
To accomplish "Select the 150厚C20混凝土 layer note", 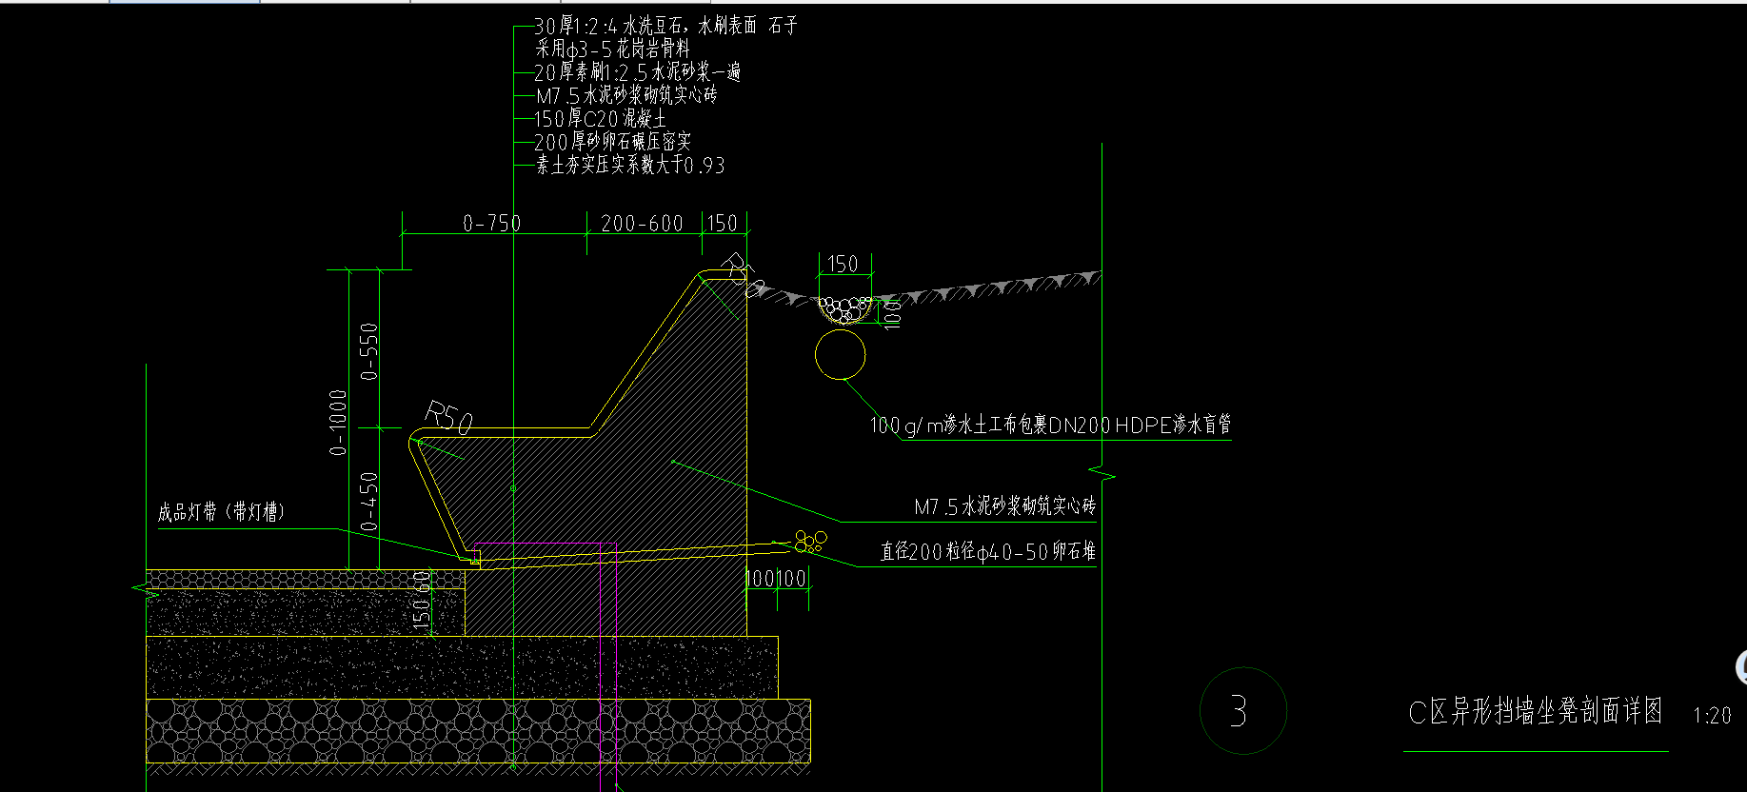I will (600, 119).
